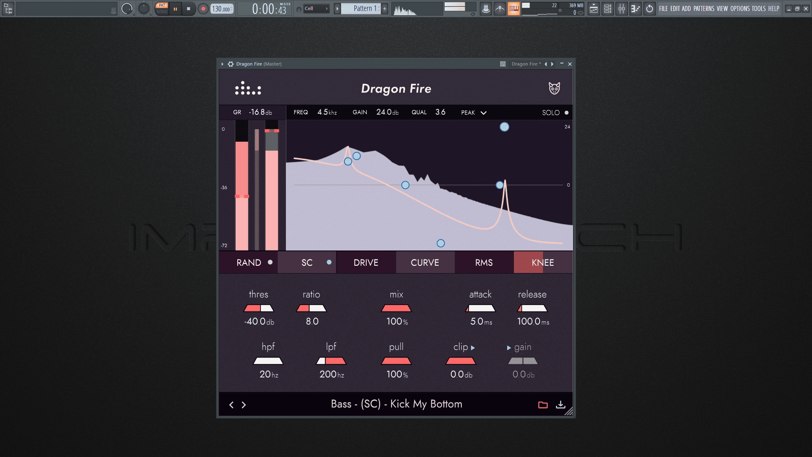This screenshot has width=812, height=457.
Task: Open preset folder icon
Action: coord(543,405)
